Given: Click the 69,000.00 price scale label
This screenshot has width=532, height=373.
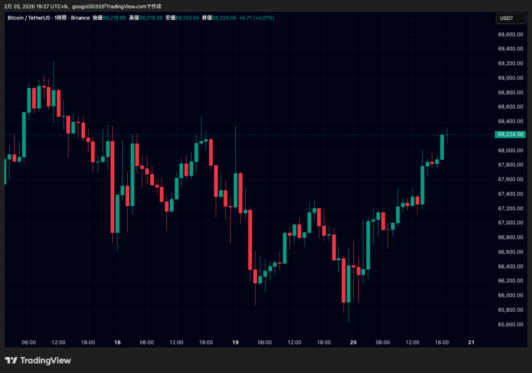Looking at the screenshot, I should (x=510, y=78).
